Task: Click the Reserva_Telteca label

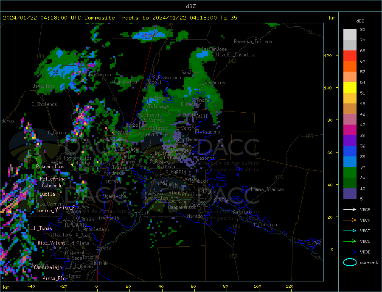Action: (253, 42)
